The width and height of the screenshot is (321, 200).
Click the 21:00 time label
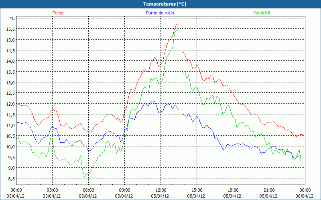coord(269,190)
